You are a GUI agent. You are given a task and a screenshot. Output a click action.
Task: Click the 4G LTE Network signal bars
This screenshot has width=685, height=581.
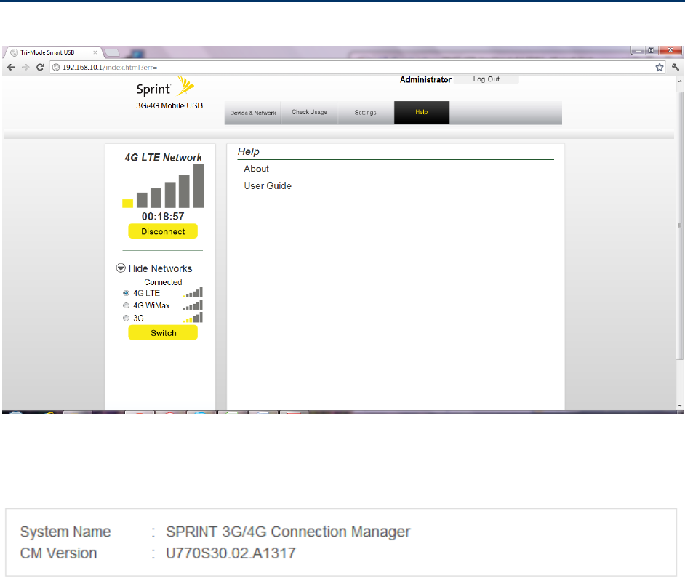[x=163, y=186]
